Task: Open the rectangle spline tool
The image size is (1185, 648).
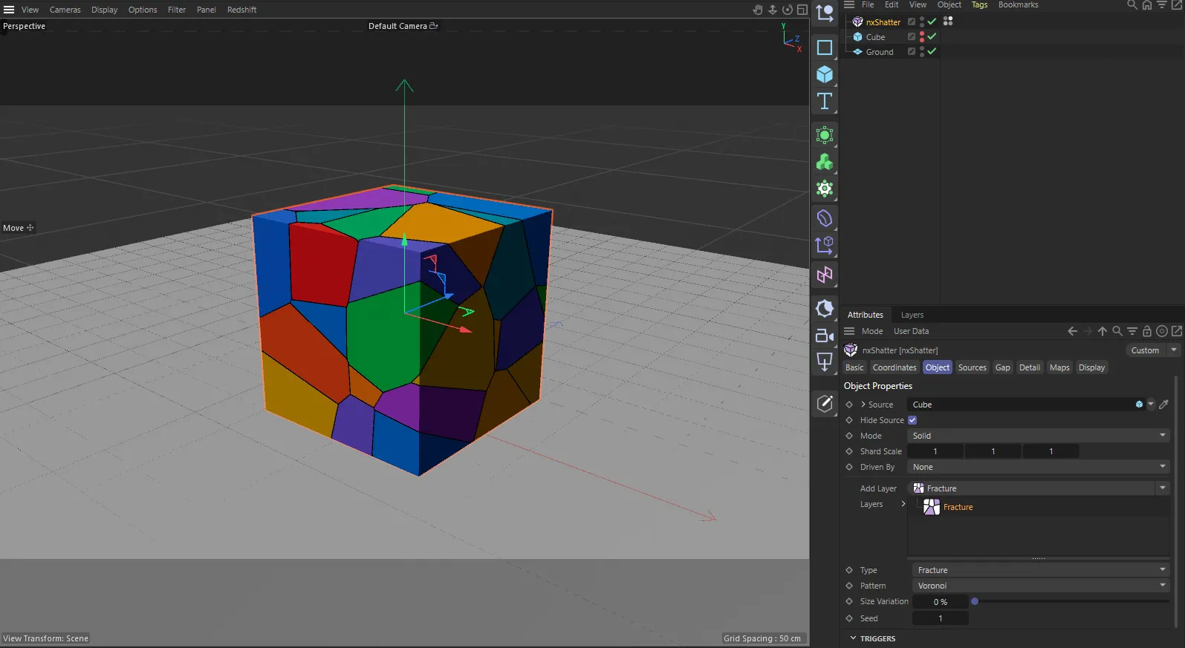Action: pyautogui.click(x=825, y=48)
